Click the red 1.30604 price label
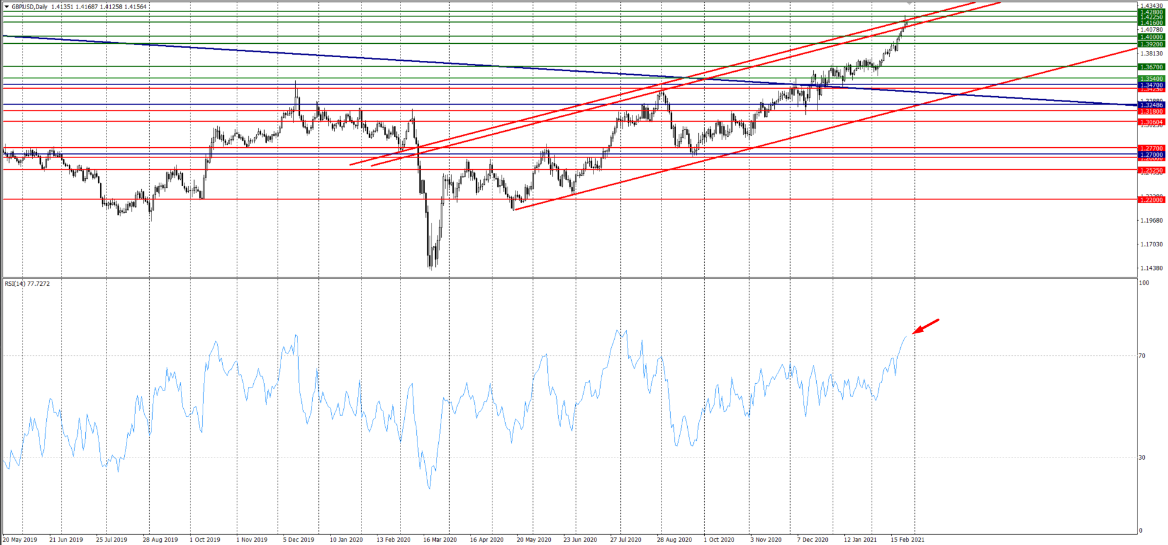The image size is (1168, 545). coord(1151,122)
